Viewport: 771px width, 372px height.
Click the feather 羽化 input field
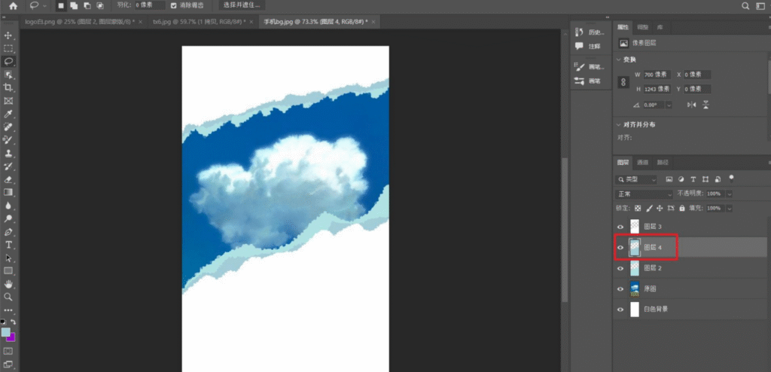point(150,5)
